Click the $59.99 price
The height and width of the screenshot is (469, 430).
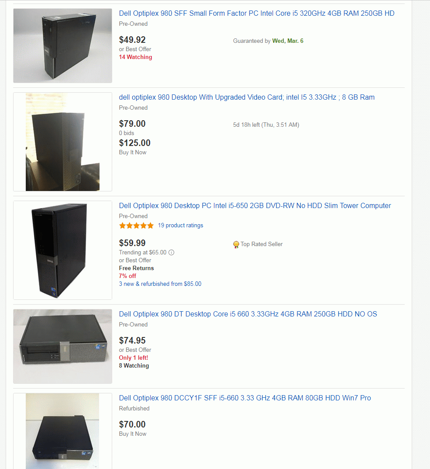pos(132,243)
